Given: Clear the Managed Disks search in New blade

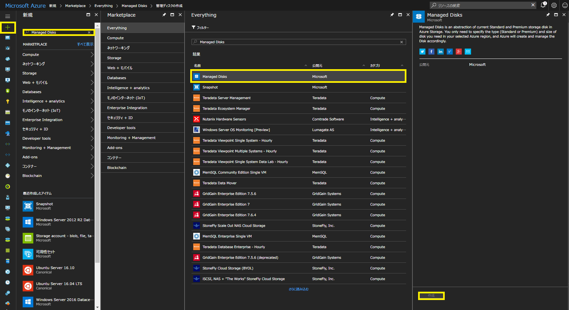Looking at the screenshot, I should click(89, 32).
